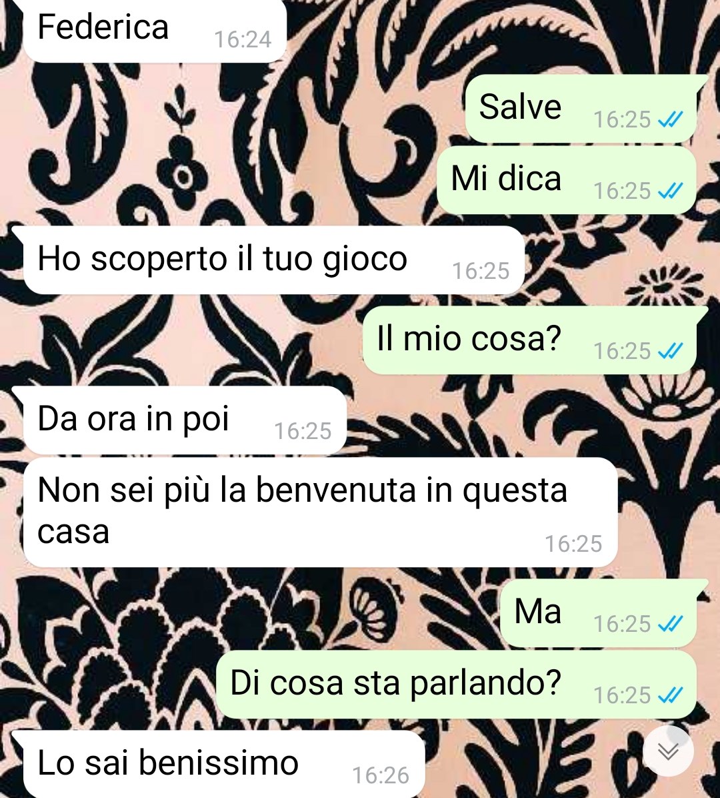The height and width of the screenshot is (798, 720).
Task: Tap 16:26 timestamp on 'Lo sai benissimo'
Action: pyautogui.click(x=381, y=775)
